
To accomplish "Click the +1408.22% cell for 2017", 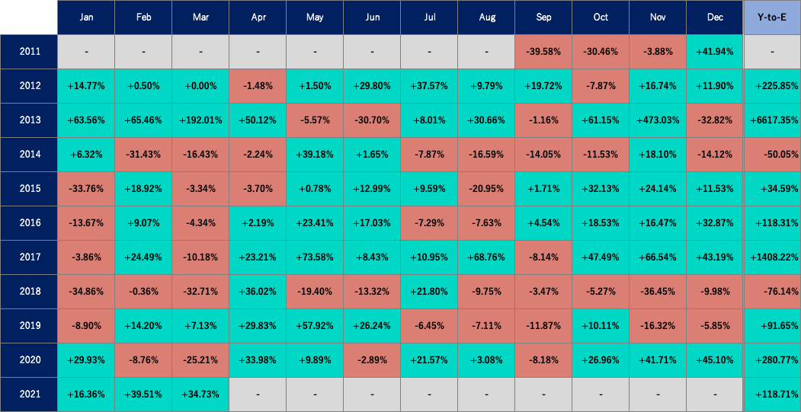I will 772,257.
